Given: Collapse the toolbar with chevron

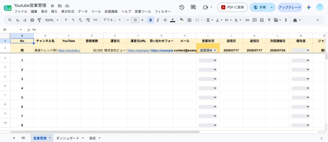Looking at the screenshot, I should point(317,20).
